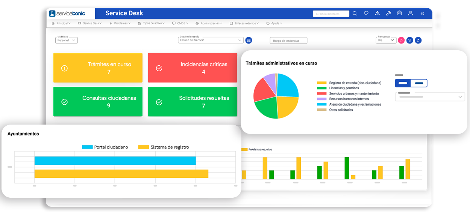470x212 pixels.
Task: Click the pink play button
Action: point(401,40)
